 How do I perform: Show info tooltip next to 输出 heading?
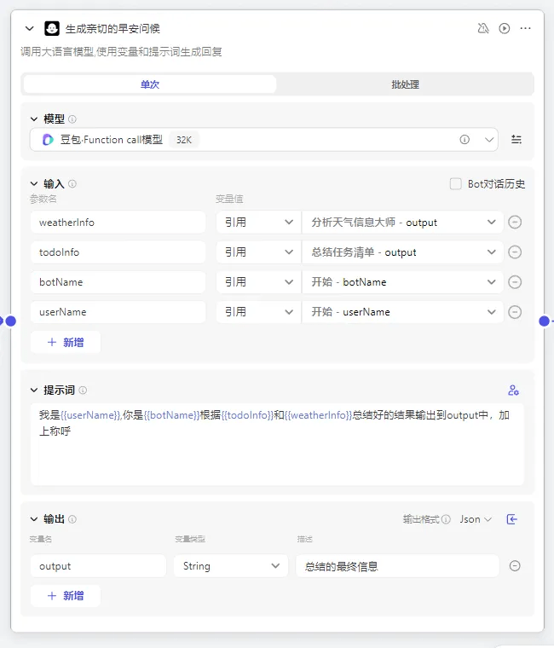[x=72, y=519]
